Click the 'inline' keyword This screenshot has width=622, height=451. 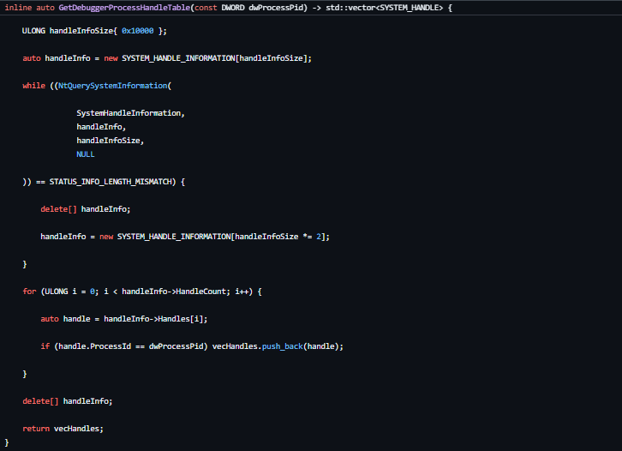click(x=18, y=8)
